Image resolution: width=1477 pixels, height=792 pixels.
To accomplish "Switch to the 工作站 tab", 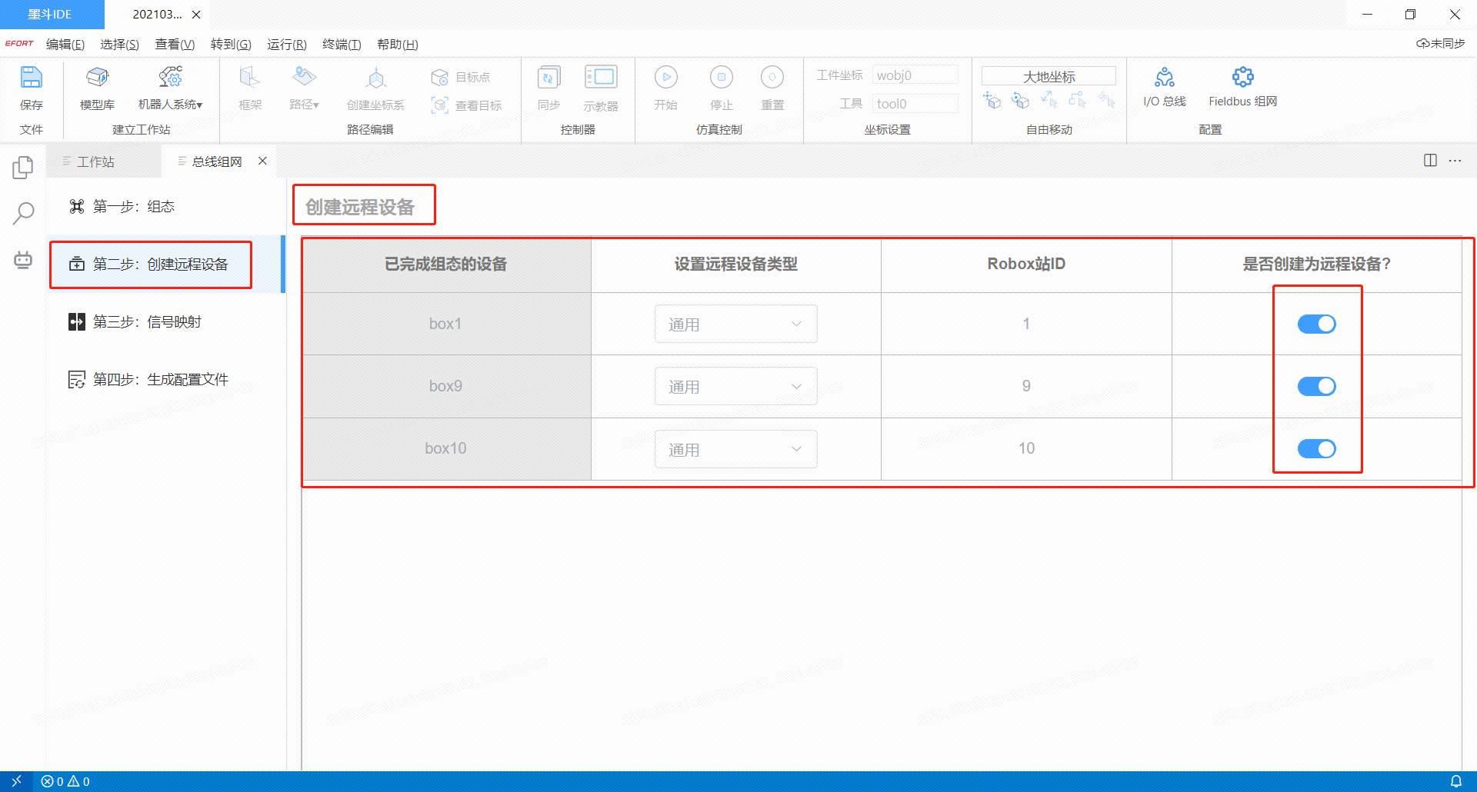I will point(95,161).
